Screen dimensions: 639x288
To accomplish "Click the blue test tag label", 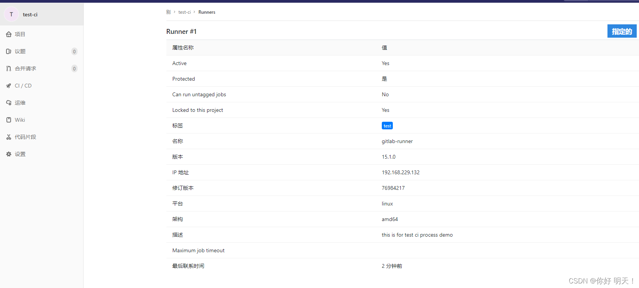I will click(x=387, y=126).
